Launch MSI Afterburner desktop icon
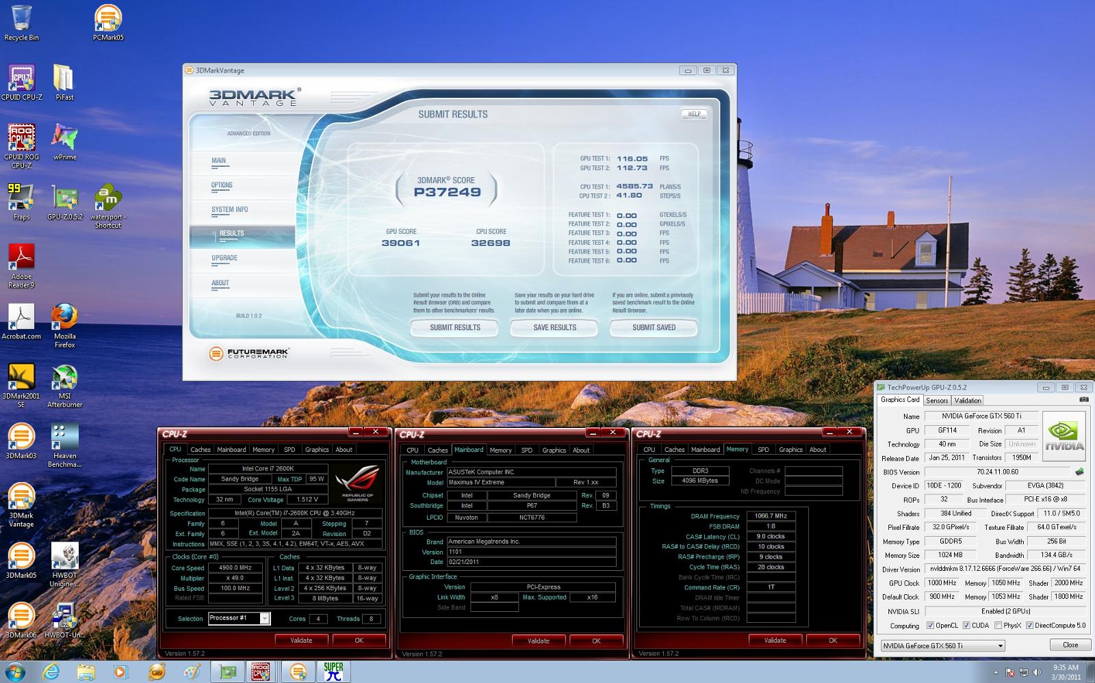The height and width of the screenshot is (683, 1095). click(x=64, y=385)
